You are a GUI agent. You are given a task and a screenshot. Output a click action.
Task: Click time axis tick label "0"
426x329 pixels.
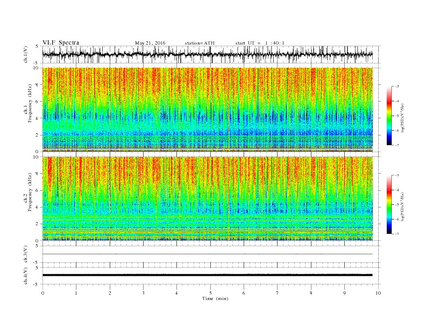tap(42, 293)
